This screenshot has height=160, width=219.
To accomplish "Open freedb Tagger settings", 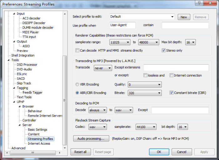I will coord(33,92).
